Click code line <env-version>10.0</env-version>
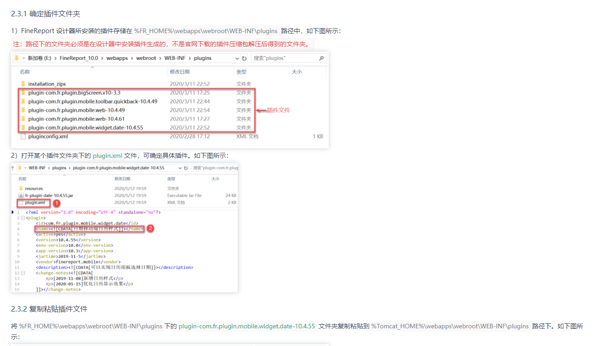Viewport: 613px width, 346px height. 74,245
